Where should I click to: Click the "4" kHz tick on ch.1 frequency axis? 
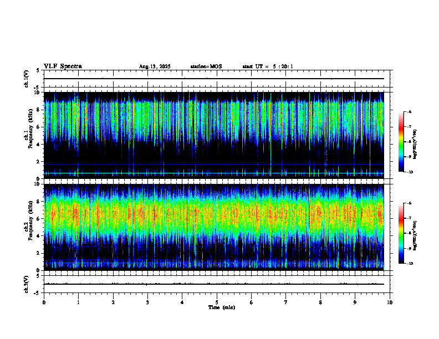(x=39, y=145)
